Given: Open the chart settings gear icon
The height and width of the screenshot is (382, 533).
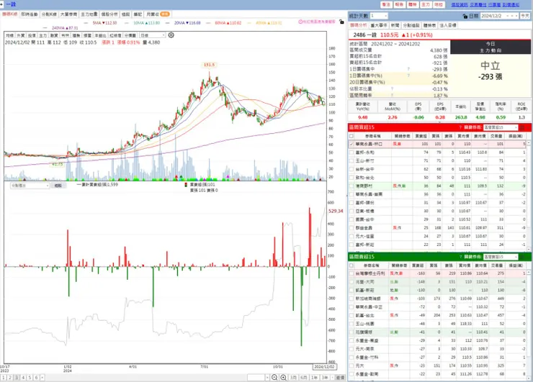Looking at the screenshot, I should coord(171,35).
